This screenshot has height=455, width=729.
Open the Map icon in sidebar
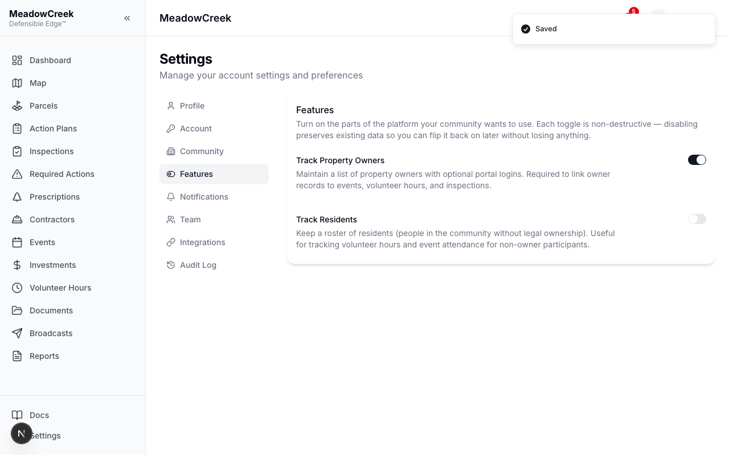click(x=17, y=83)
